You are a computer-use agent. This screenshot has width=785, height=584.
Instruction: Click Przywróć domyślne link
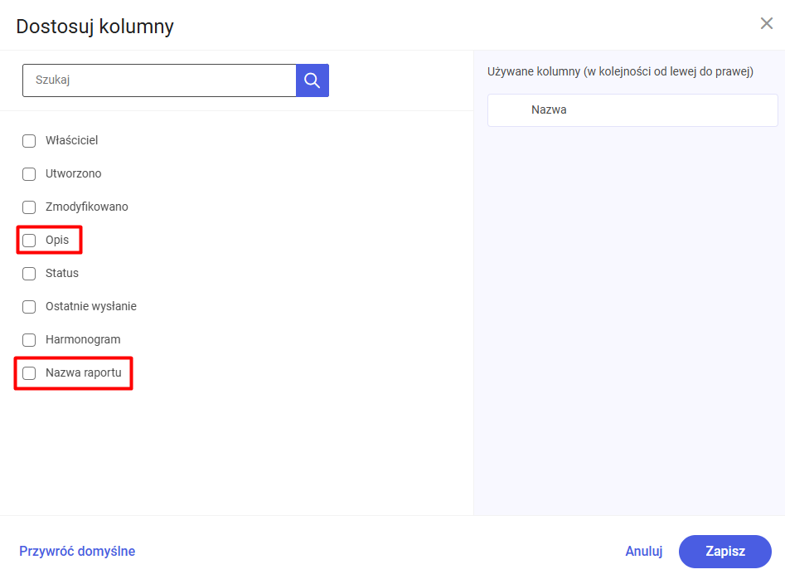click(x=77, y=551)
